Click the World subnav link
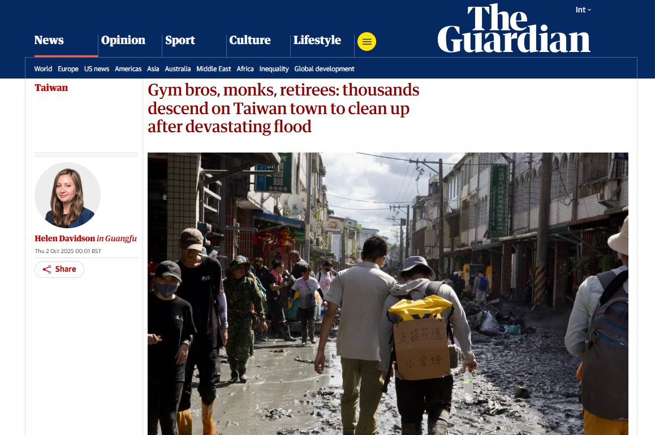This screenshot has height=435, width=655. (43, 69)
